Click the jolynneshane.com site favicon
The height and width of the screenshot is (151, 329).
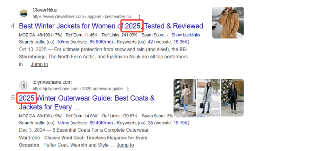pos(24,85)
